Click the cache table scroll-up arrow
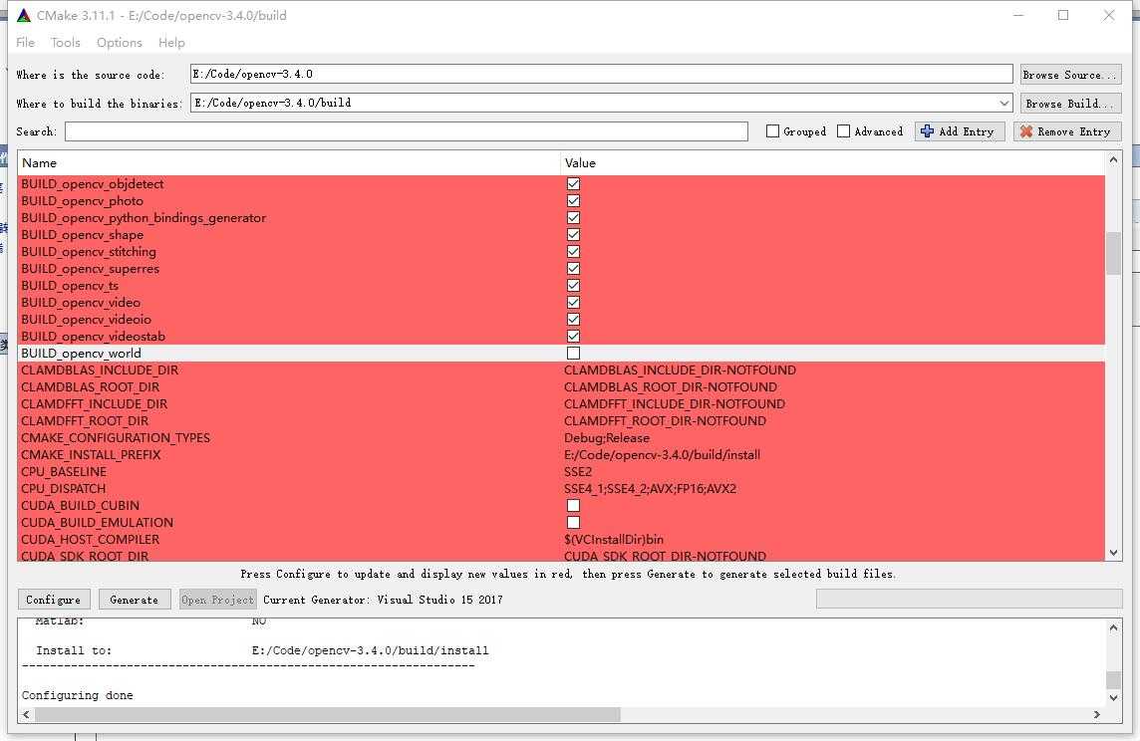This screenshot has height=741, width=1140. pyautogui.click(x=1113, y=159)
